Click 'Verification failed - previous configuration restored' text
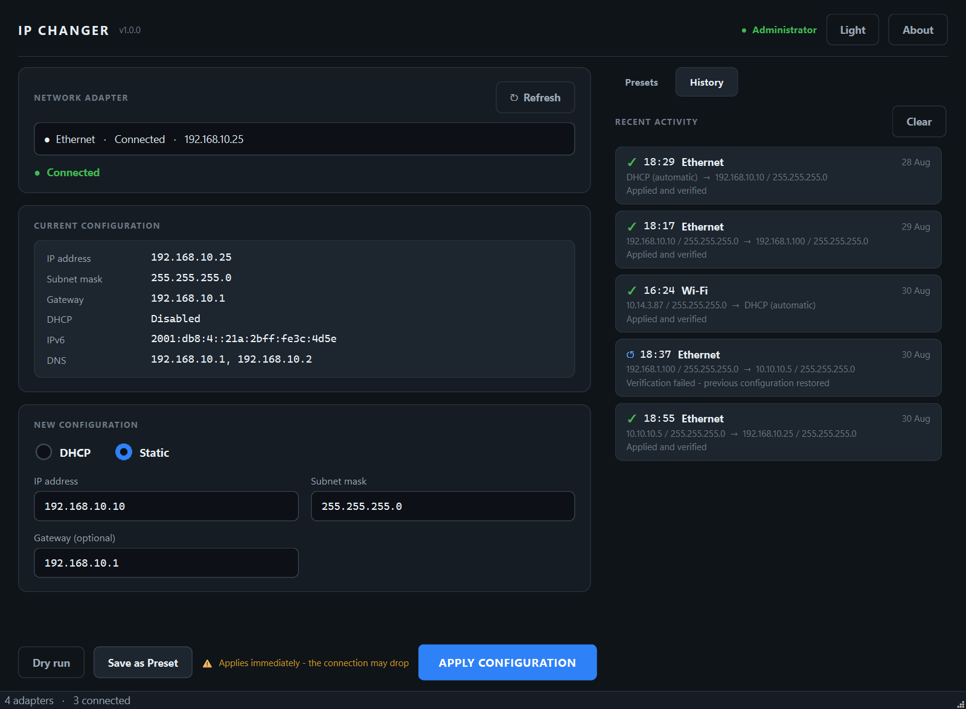Image resolution: width=966 pixels, height=709 pixels. pos(728,383)
